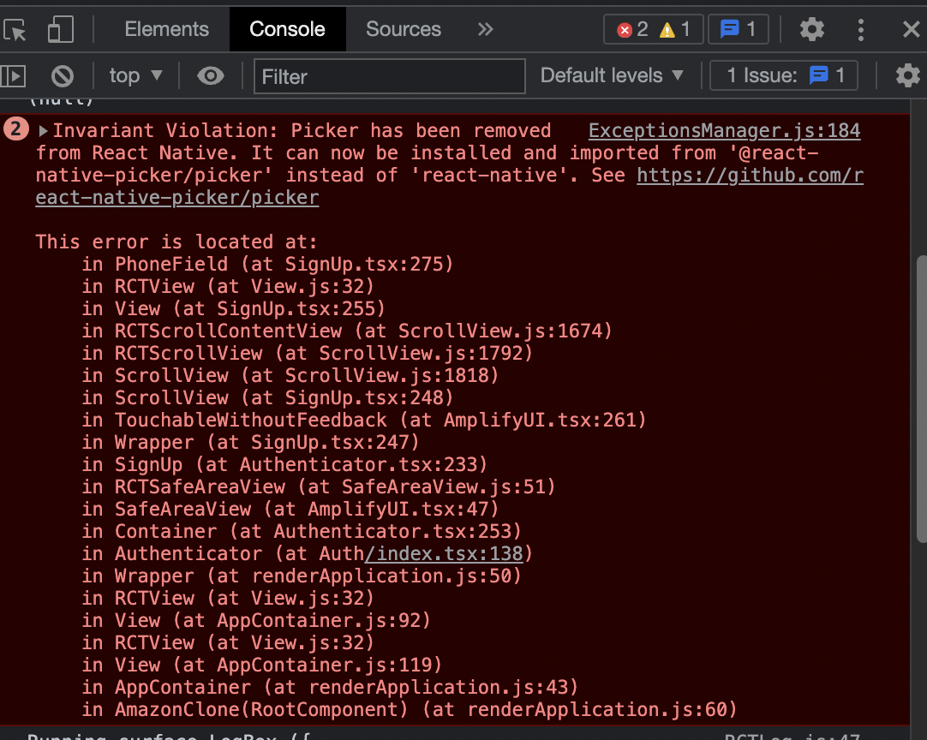Select the line 'in TouchableWithoutFeedback (at AmplifyUI.tsx:261)'

[363, 421]
